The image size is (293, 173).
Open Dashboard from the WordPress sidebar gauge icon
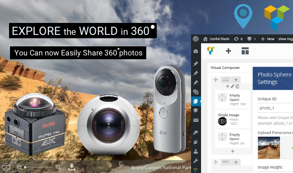point(196,51)
